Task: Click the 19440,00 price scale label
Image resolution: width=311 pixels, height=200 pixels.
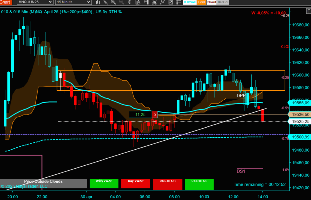Action: click(301, 175)
